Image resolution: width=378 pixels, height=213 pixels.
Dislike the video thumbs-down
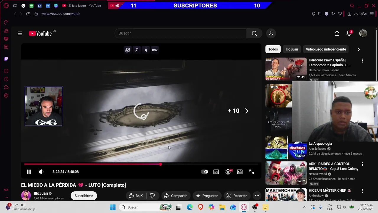[x=152, y=196]
